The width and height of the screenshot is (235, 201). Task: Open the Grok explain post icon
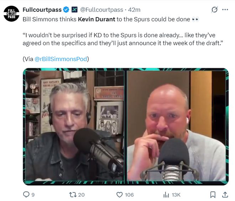(x=214, y=10)
